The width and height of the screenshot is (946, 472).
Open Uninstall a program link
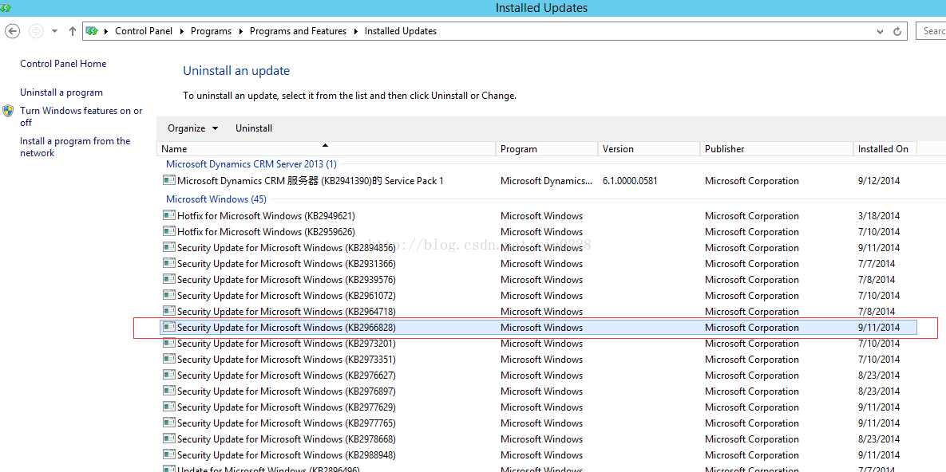(x=61, y=92)
